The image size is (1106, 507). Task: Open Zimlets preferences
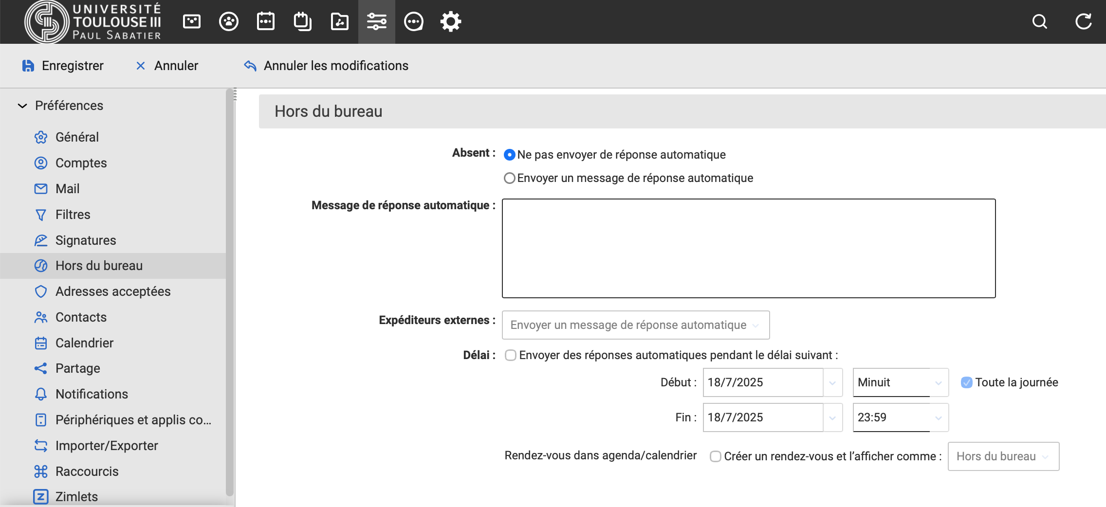coord(113,497)
